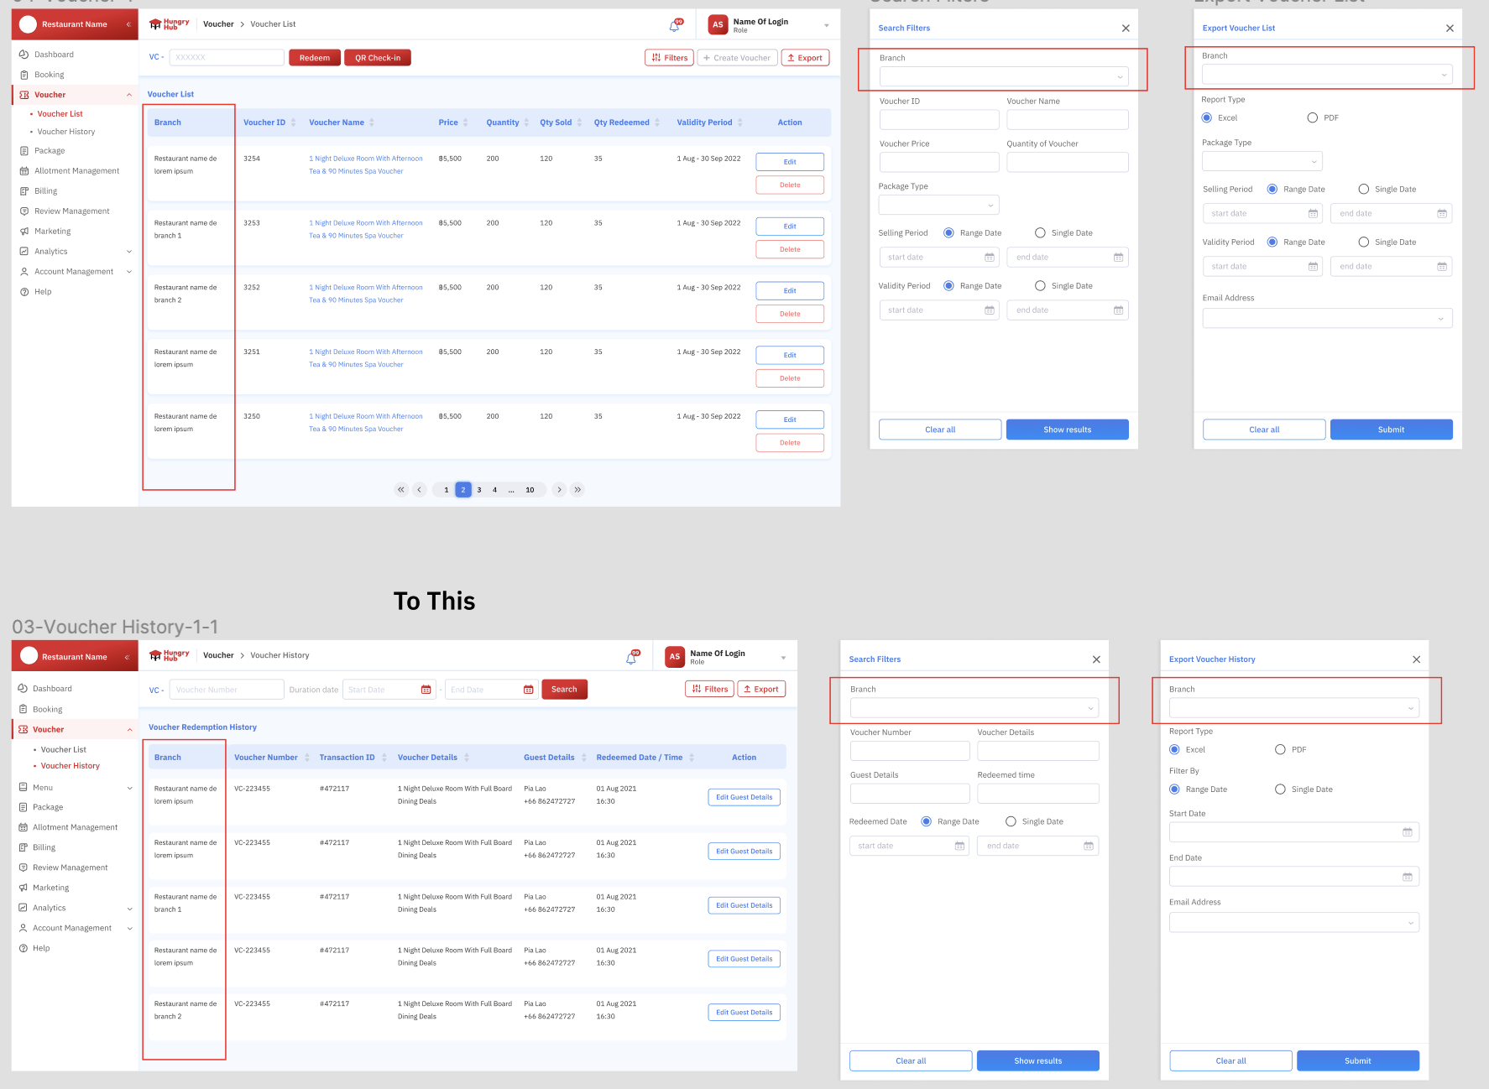The width and height of the screenshot is (1489, 1089).
Task: Click the Create Voucher button
Action: (736, 58)
